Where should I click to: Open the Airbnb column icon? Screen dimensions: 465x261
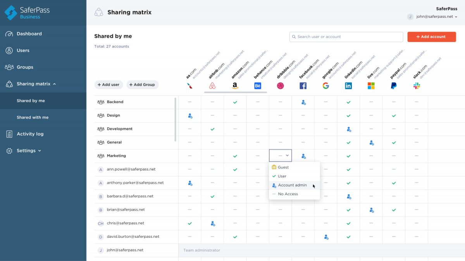point(212,85)
